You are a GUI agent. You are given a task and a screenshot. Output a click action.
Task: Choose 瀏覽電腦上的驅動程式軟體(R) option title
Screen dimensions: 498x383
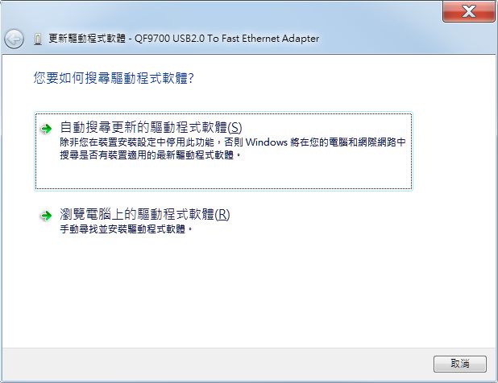(145, 215)
